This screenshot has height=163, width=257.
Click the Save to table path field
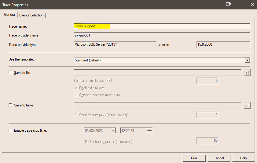coord(157,105)
